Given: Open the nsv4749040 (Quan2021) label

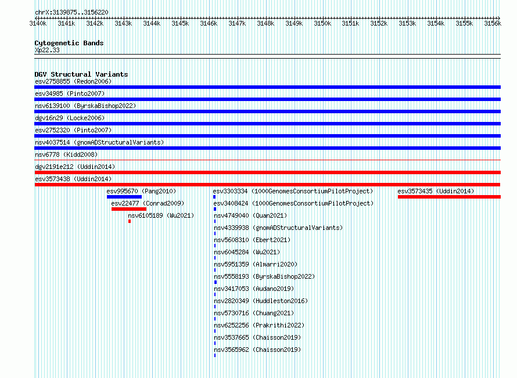Looking at the screenshot, I should pos(250,215).
